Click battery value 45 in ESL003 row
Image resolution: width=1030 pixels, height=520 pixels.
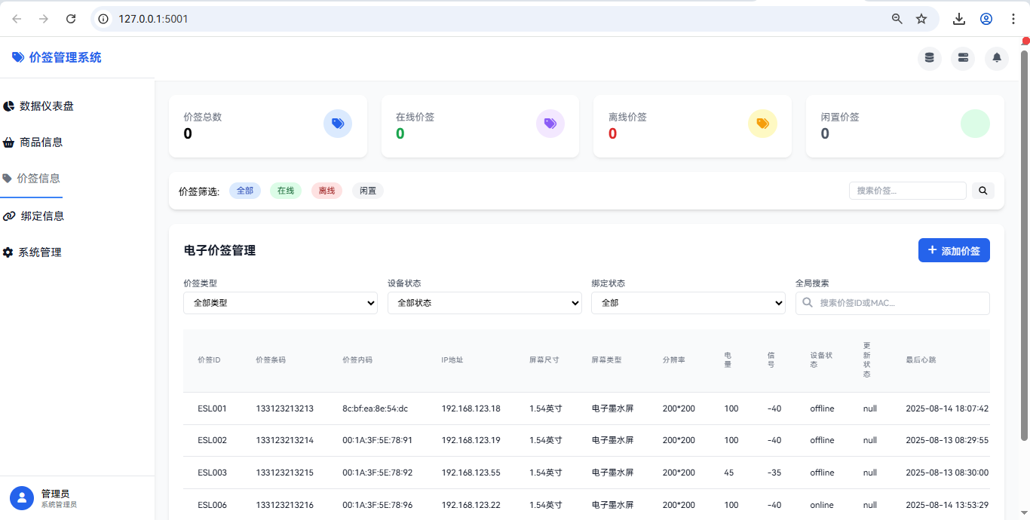tap(729, 473)
